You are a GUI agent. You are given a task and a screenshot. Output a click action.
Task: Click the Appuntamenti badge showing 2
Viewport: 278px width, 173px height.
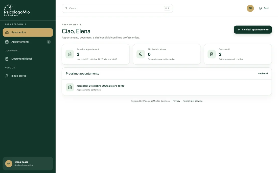pyautogui.click(x=49, y=42)
